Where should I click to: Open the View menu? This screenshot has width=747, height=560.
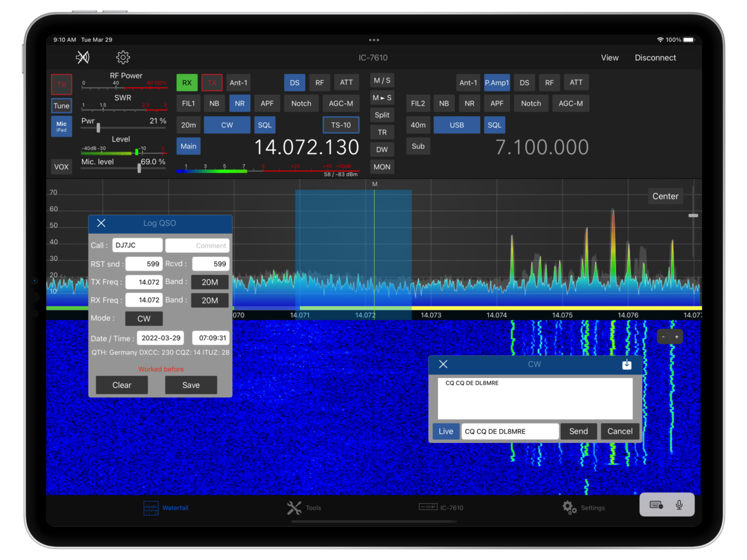tap(609, 57)
